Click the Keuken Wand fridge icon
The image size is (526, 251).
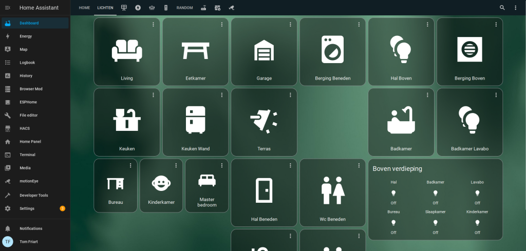[x=195, y=120]
